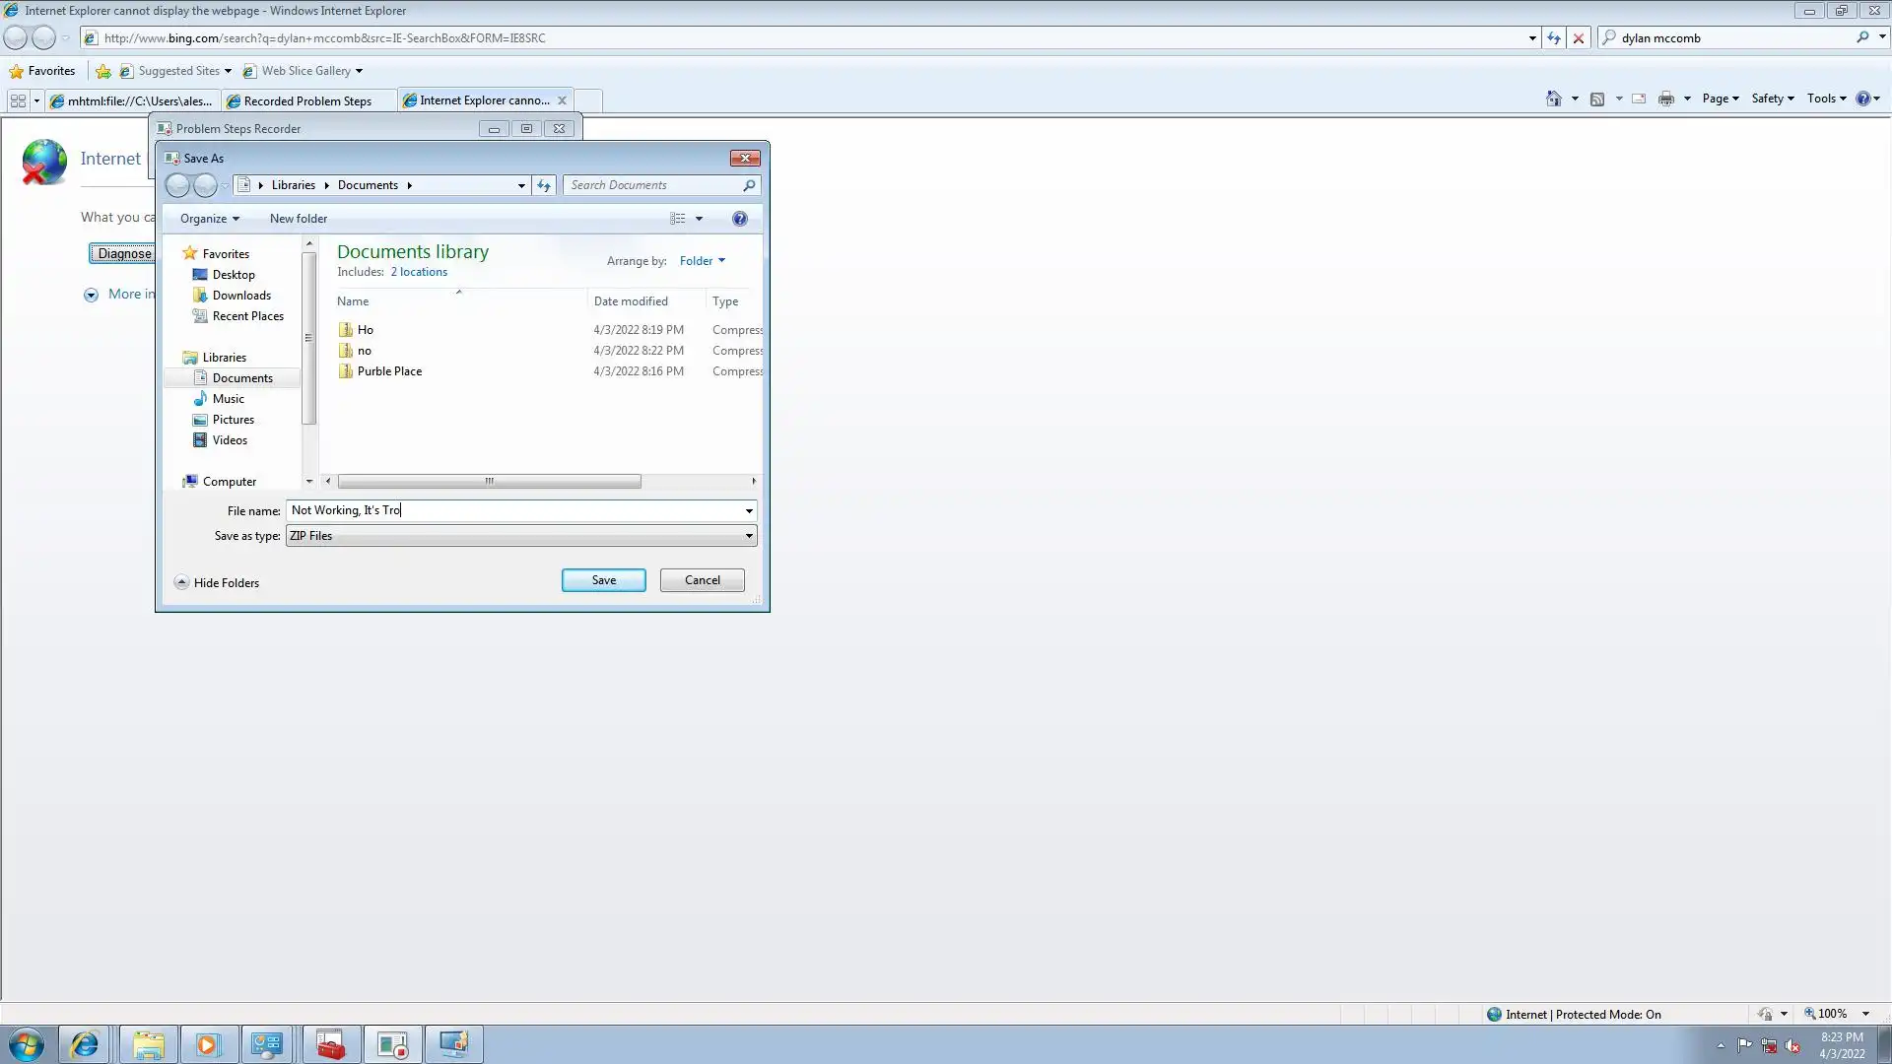This screenshot has height=1064, width=1892.
Task: Switch to Recorded Problem Steps tab
Action: click(306, 100)
